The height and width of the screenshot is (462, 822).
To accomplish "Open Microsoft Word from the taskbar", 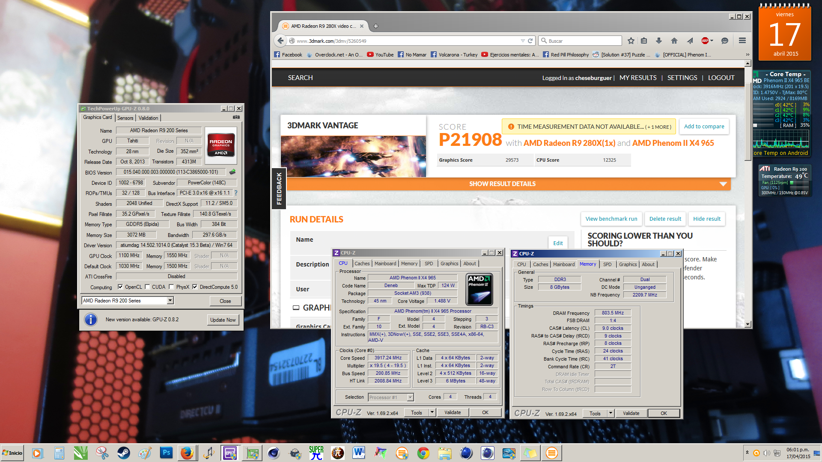I will click(359, 453).
